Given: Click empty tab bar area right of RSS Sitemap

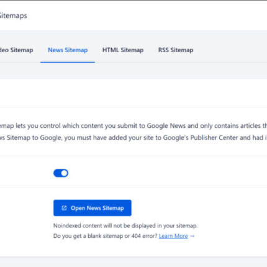Looking at the screenshot, I should coord(230,50).
